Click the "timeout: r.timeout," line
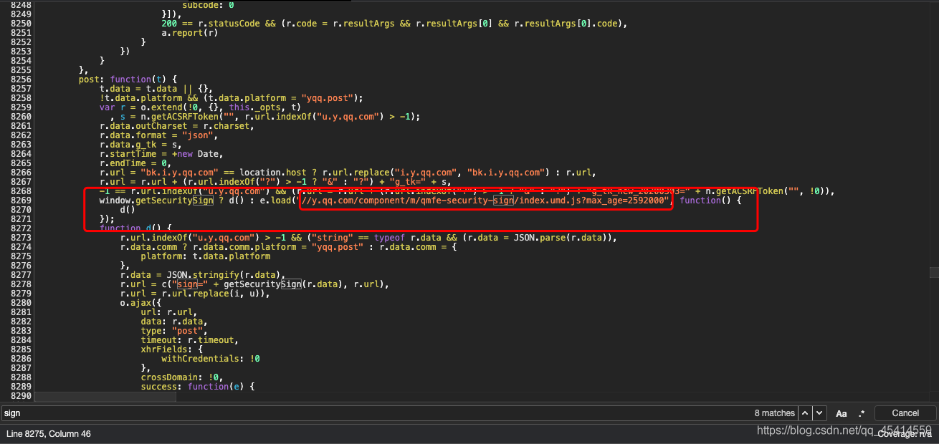This screenshot has width=939, height=444. point(190,340)
